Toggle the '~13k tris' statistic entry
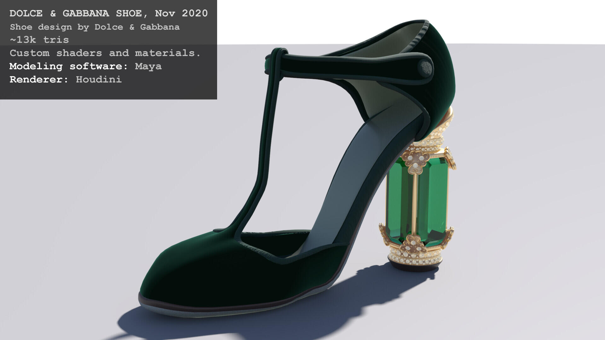605x340 pixels. [39, 40]
